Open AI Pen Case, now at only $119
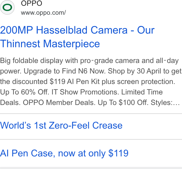182x169 pixels. point(64,153)
